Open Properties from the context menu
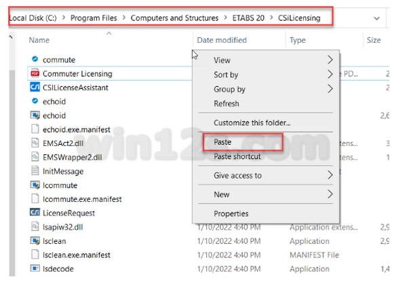Screen dimensions: 407x288 [x=265, y=213]
